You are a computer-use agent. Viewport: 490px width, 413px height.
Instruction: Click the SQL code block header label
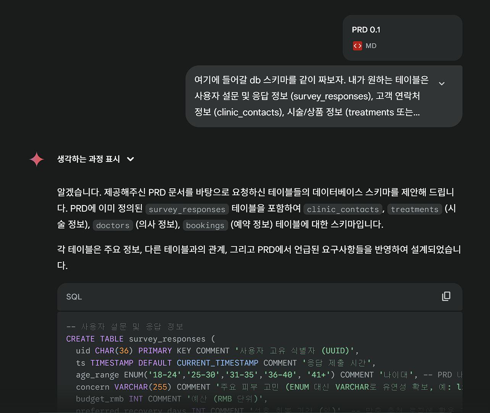coord(74,297)
